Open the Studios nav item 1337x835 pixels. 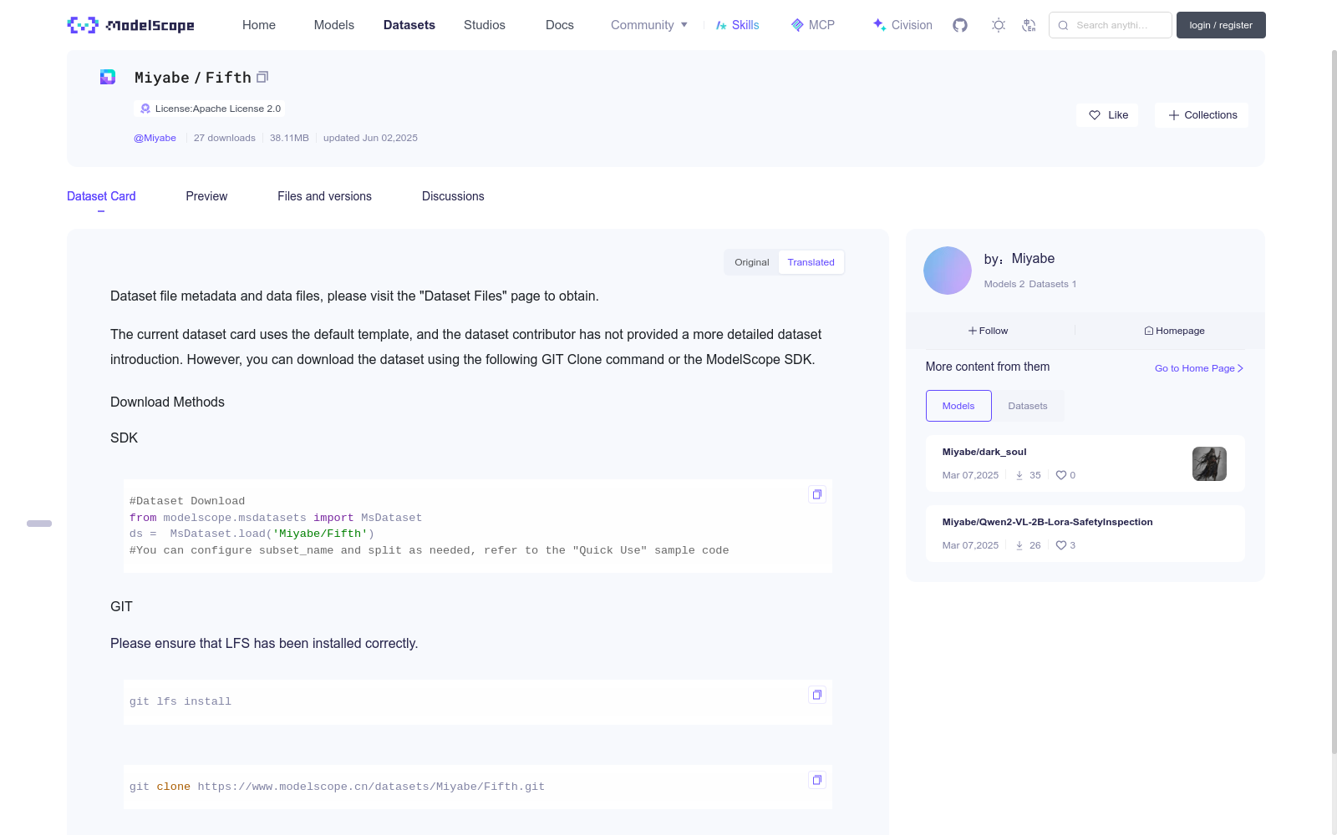[485, 25]
